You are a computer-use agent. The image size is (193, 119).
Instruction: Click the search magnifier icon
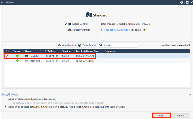click(x=101, y=45)
